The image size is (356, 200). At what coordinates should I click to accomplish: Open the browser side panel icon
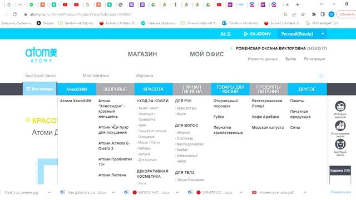click(323, 14)
